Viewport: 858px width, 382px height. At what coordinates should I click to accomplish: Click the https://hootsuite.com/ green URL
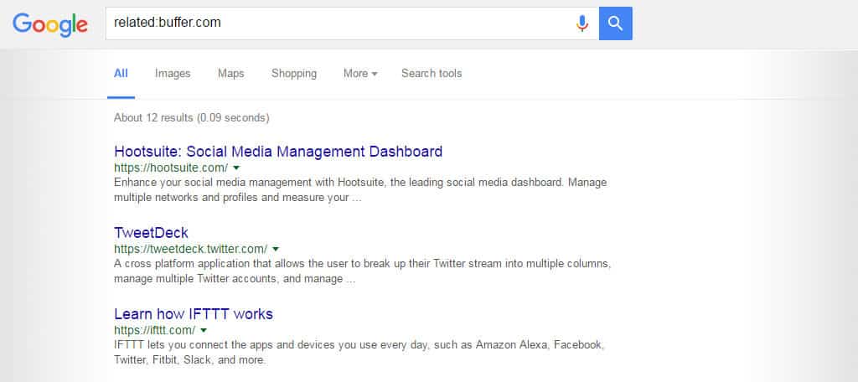(171, 168)
